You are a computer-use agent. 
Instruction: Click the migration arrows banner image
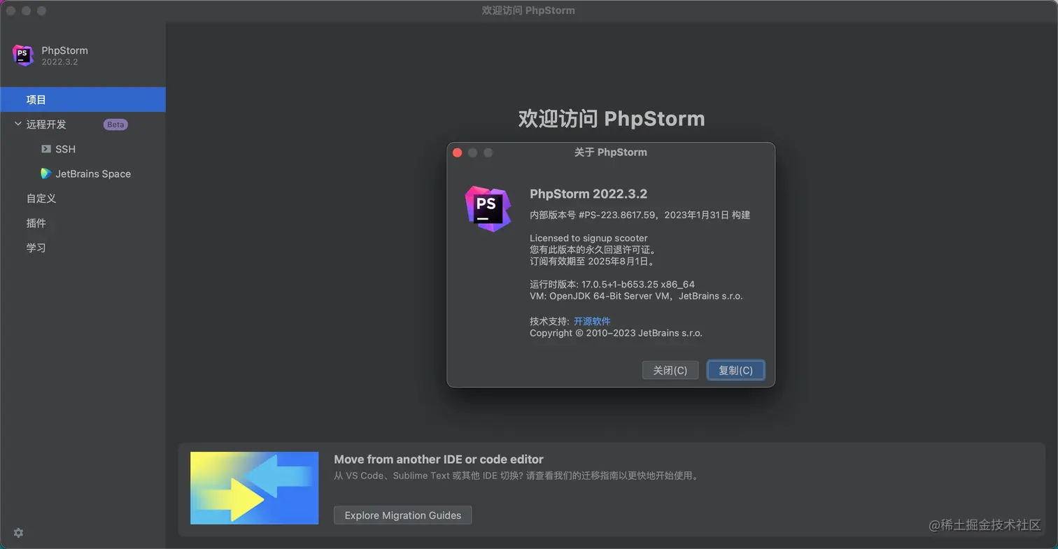254,488
